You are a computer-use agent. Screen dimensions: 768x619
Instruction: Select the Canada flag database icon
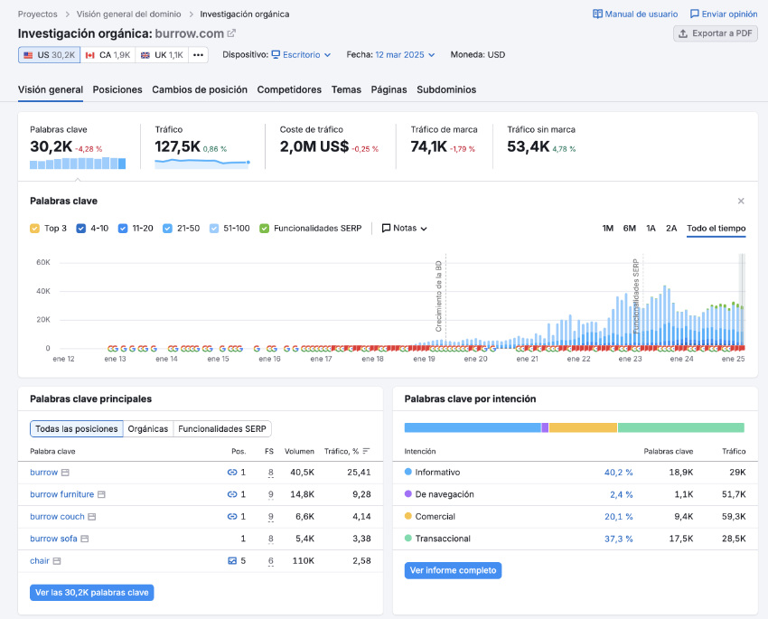coord(89,55)
